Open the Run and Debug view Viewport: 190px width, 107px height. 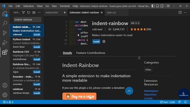click(5, 43)
